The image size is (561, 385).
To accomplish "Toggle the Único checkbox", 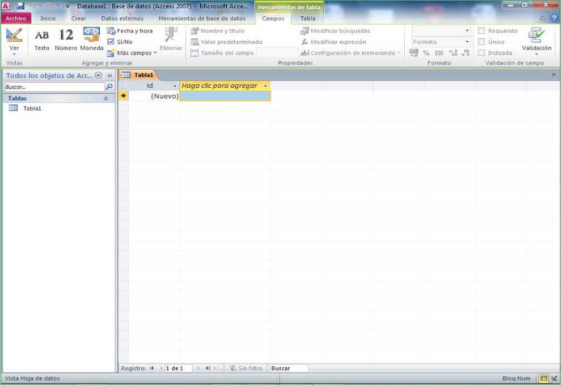I will (481, 42).
